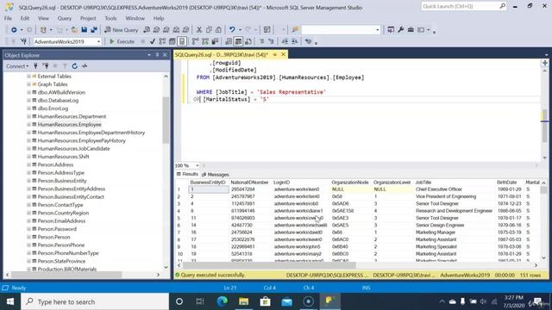Click the Database Engine Query icon
This screenshot has width=552, height=310.
(147, 30)
